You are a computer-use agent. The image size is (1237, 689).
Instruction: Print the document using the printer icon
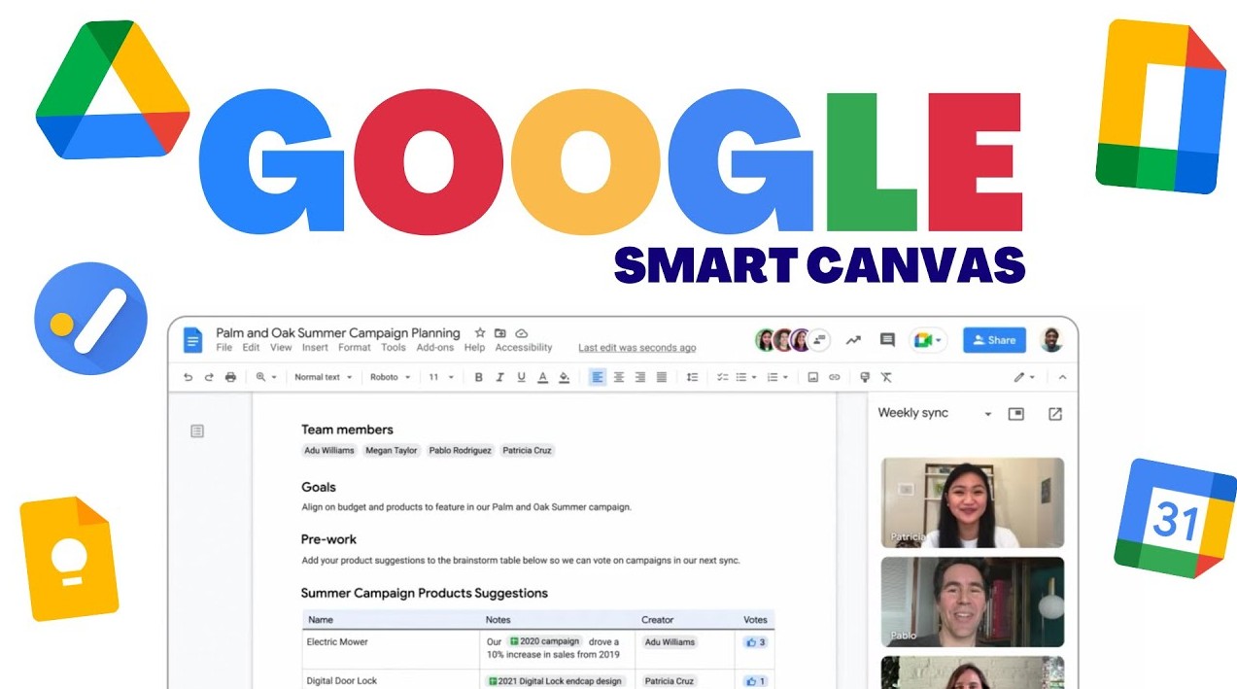click(230, 377)
